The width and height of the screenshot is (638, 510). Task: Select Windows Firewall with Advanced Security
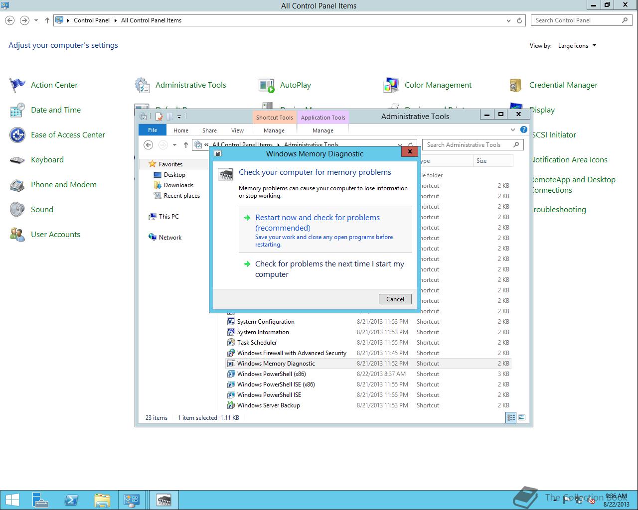pyautogui.click(x=368, y=353)
